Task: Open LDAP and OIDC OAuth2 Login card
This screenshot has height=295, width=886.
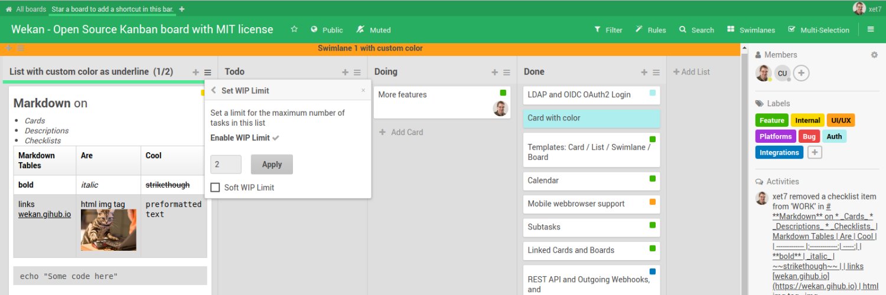Action: point(591,94)
